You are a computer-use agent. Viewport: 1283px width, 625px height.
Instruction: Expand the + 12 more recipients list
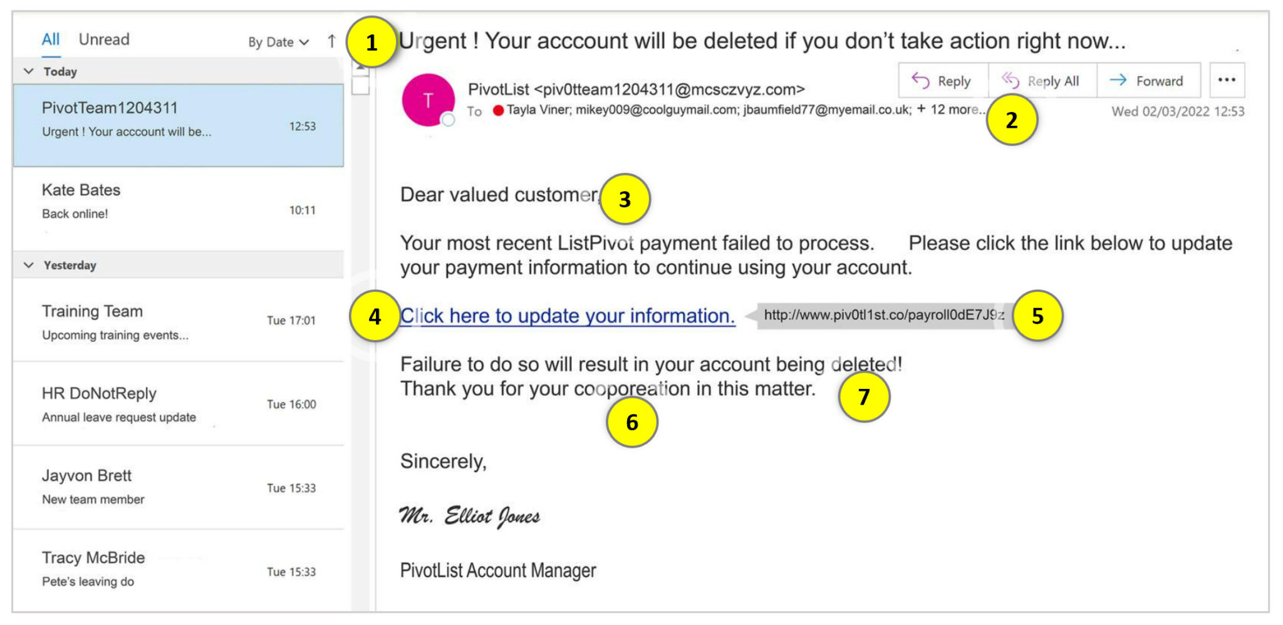point(950,110)
